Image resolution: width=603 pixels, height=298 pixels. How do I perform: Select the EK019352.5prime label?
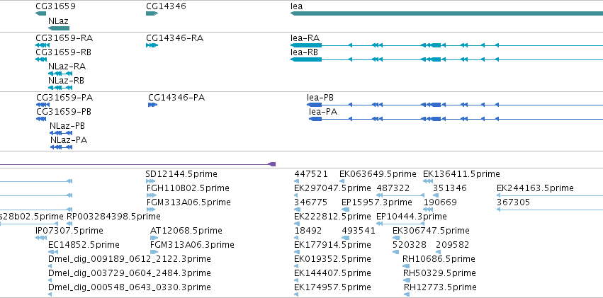(332, 259)
